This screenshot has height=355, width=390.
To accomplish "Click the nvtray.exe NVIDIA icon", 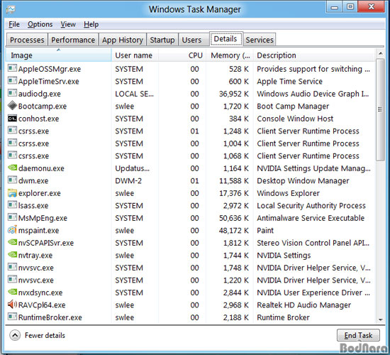I will [12, 254].
